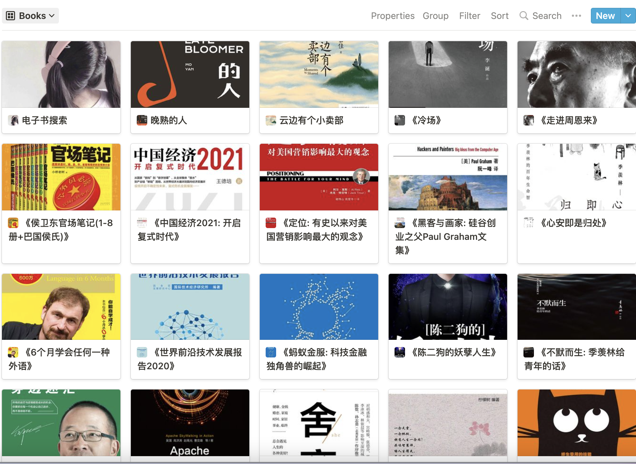The width and height of the screenshot is (636, 464).
Task: Open the Properties menu
Action: coord(393,15)
